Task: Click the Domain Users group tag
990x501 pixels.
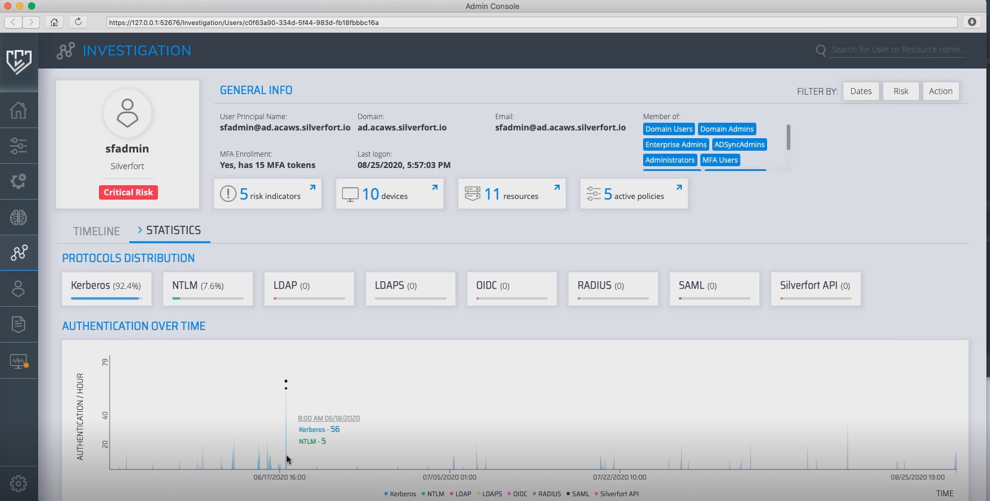Action: pos(669,129)
